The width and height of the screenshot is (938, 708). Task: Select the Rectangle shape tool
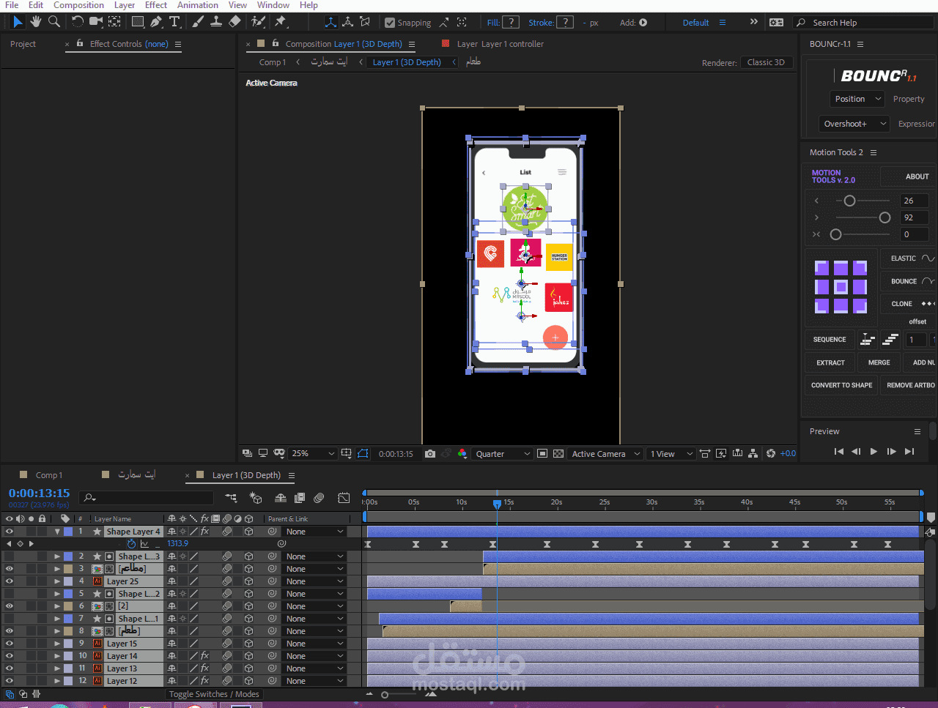click(x=138, y=22)
